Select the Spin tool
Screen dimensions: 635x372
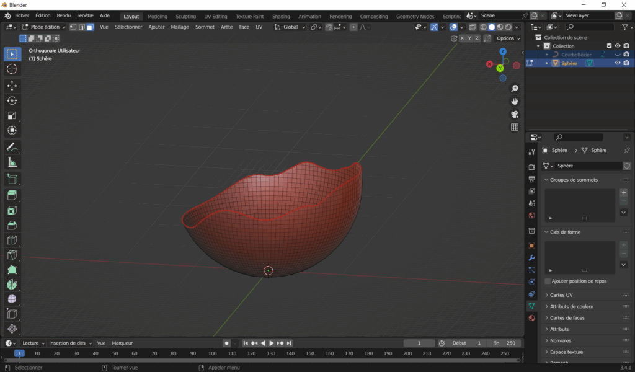coord(12,285)
